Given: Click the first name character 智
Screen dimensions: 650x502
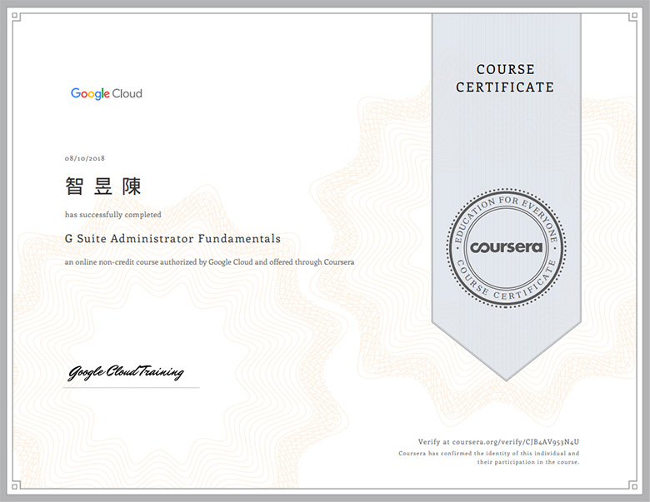Looking at the screenshot, I should point(74,186).
